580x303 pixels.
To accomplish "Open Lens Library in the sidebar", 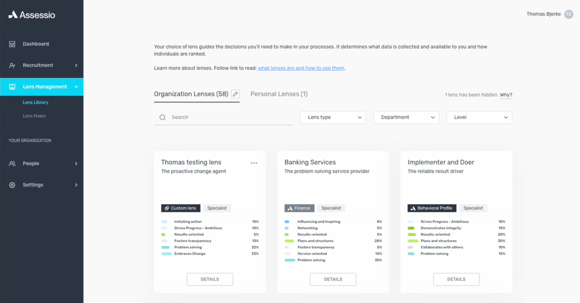I will click(x=35, y=102).
